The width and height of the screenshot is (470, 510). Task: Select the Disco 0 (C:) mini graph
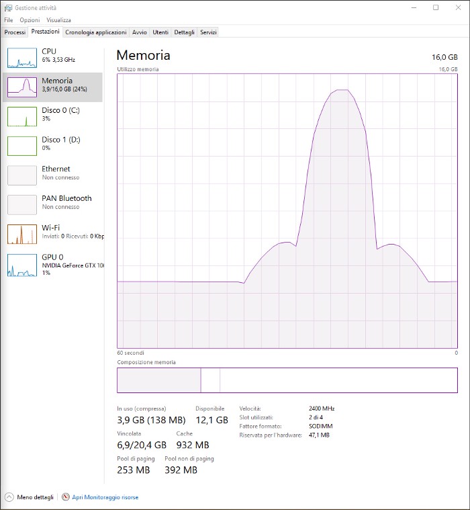(x=22, y=116)
